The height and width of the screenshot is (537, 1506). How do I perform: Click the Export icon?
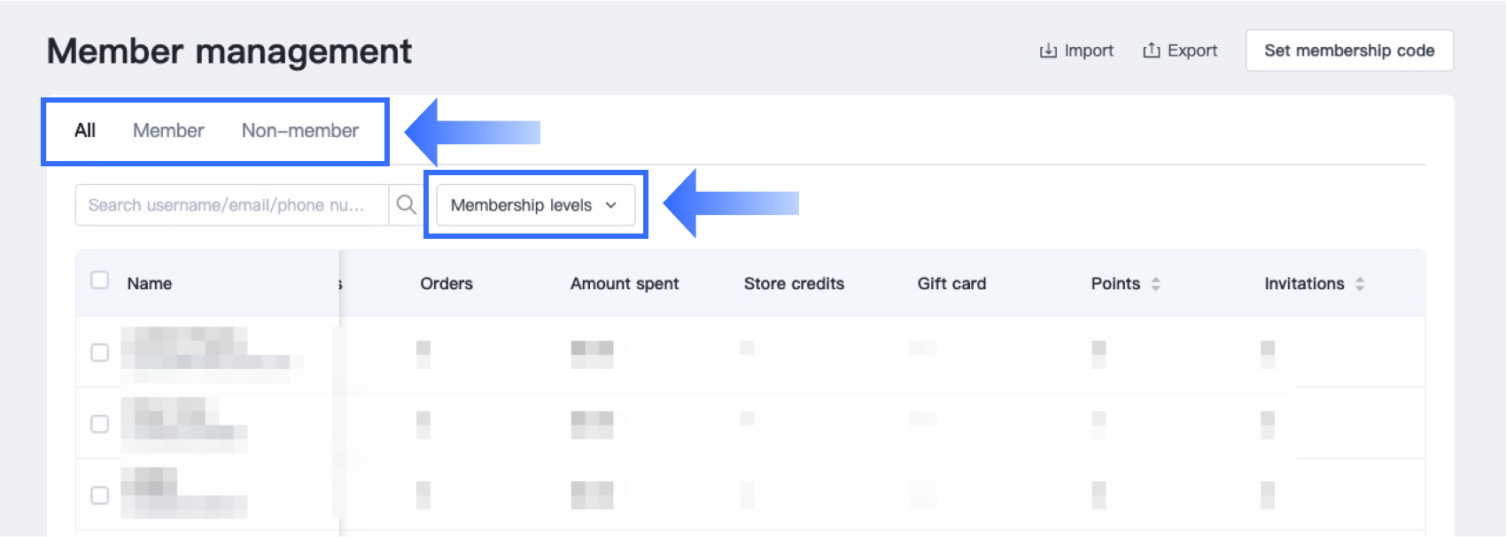tap(1152, 51)
